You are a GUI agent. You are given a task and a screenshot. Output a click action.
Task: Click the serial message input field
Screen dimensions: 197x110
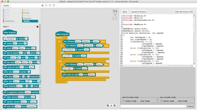(153, 106)
